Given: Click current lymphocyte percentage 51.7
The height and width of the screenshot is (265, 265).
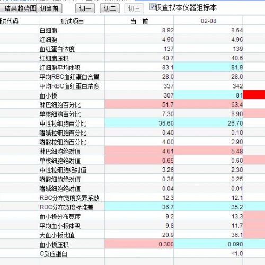Looking at the screenshot, I should (168, 105).
